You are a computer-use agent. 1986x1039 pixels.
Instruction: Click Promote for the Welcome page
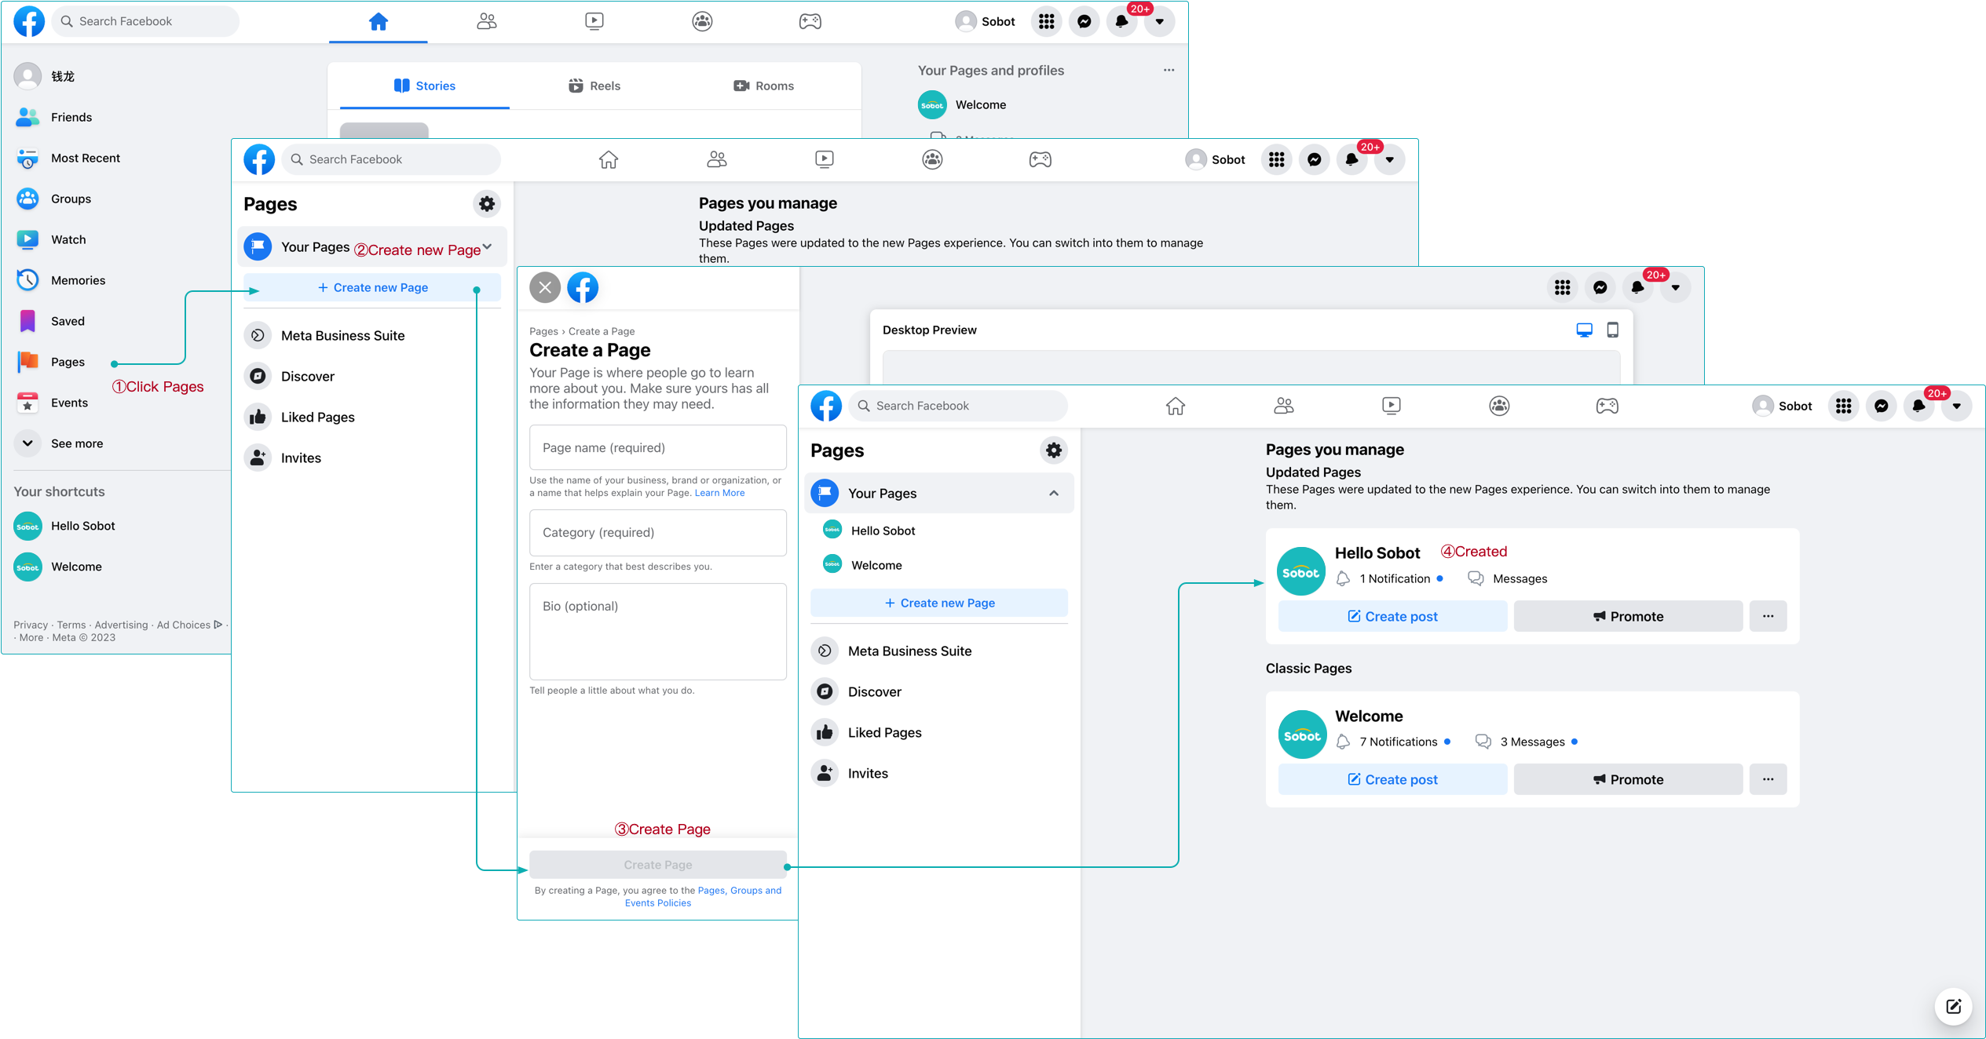pos(1628,779)
